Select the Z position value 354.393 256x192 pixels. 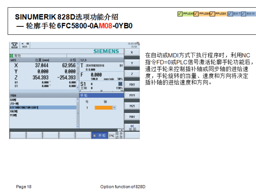[x=40, y=77]
